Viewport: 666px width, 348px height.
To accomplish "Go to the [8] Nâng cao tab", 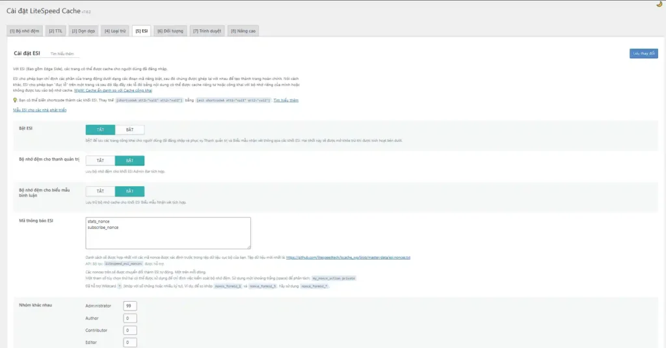I will (x=243, y=31).
